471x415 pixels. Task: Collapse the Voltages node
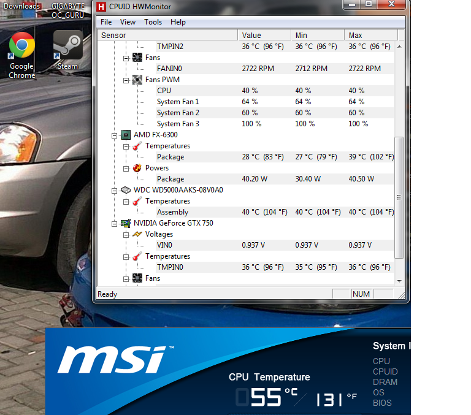(126, 235)
